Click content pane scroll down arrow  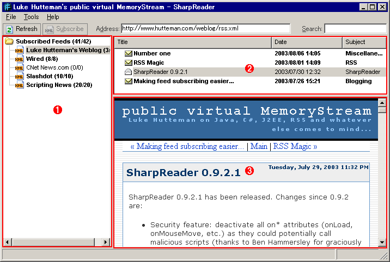[382, 242]
